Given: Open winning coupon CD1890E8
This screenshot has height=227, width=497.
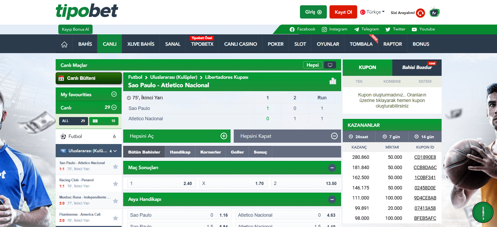Looking at the screenshot, I should click(425, 157).
